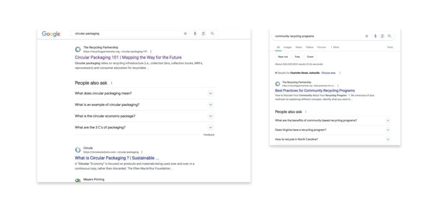Expand 'How to recycle in North Carolina?' question
The height and width of the screenshot is (210, 438).
[388, 139]
